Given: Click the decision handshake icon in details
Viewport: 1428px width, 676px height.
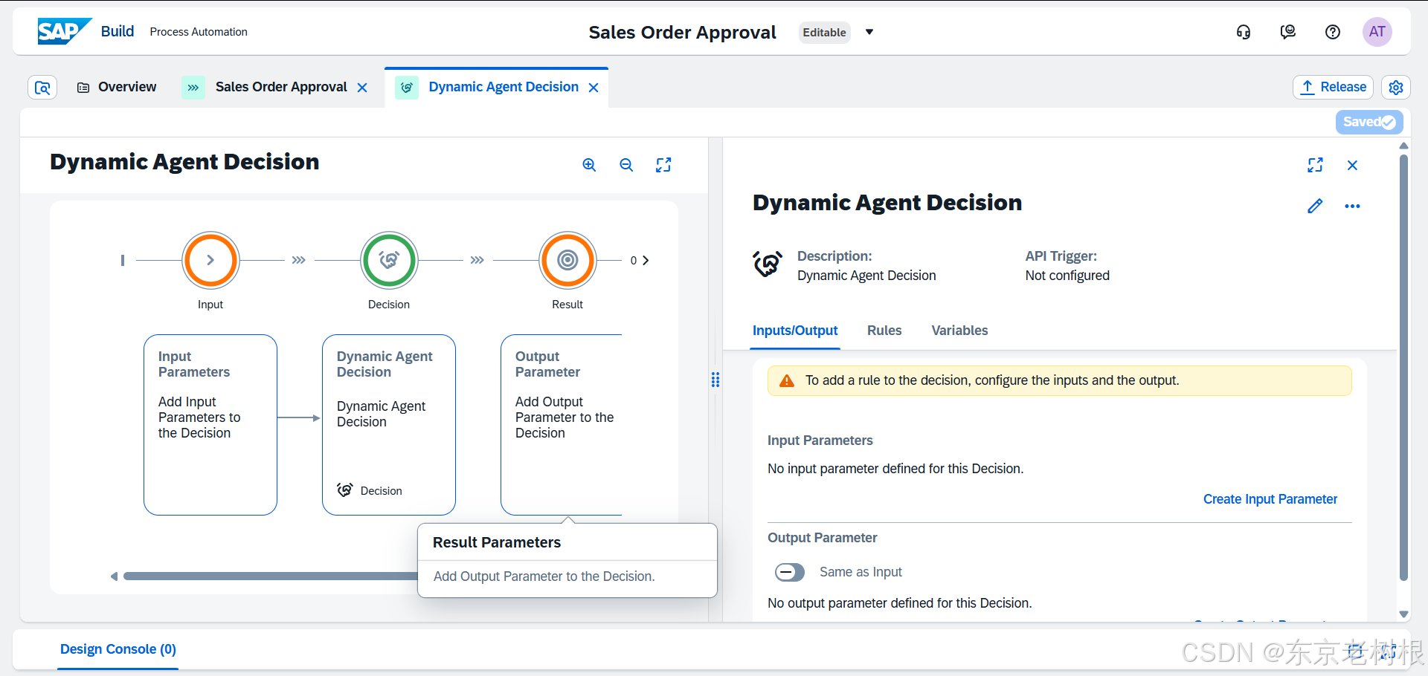Looking at the screenshot, I should [768, 264].
